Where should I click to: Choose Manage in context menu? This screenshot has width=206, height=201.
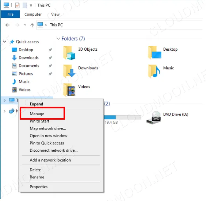(37, 114)
